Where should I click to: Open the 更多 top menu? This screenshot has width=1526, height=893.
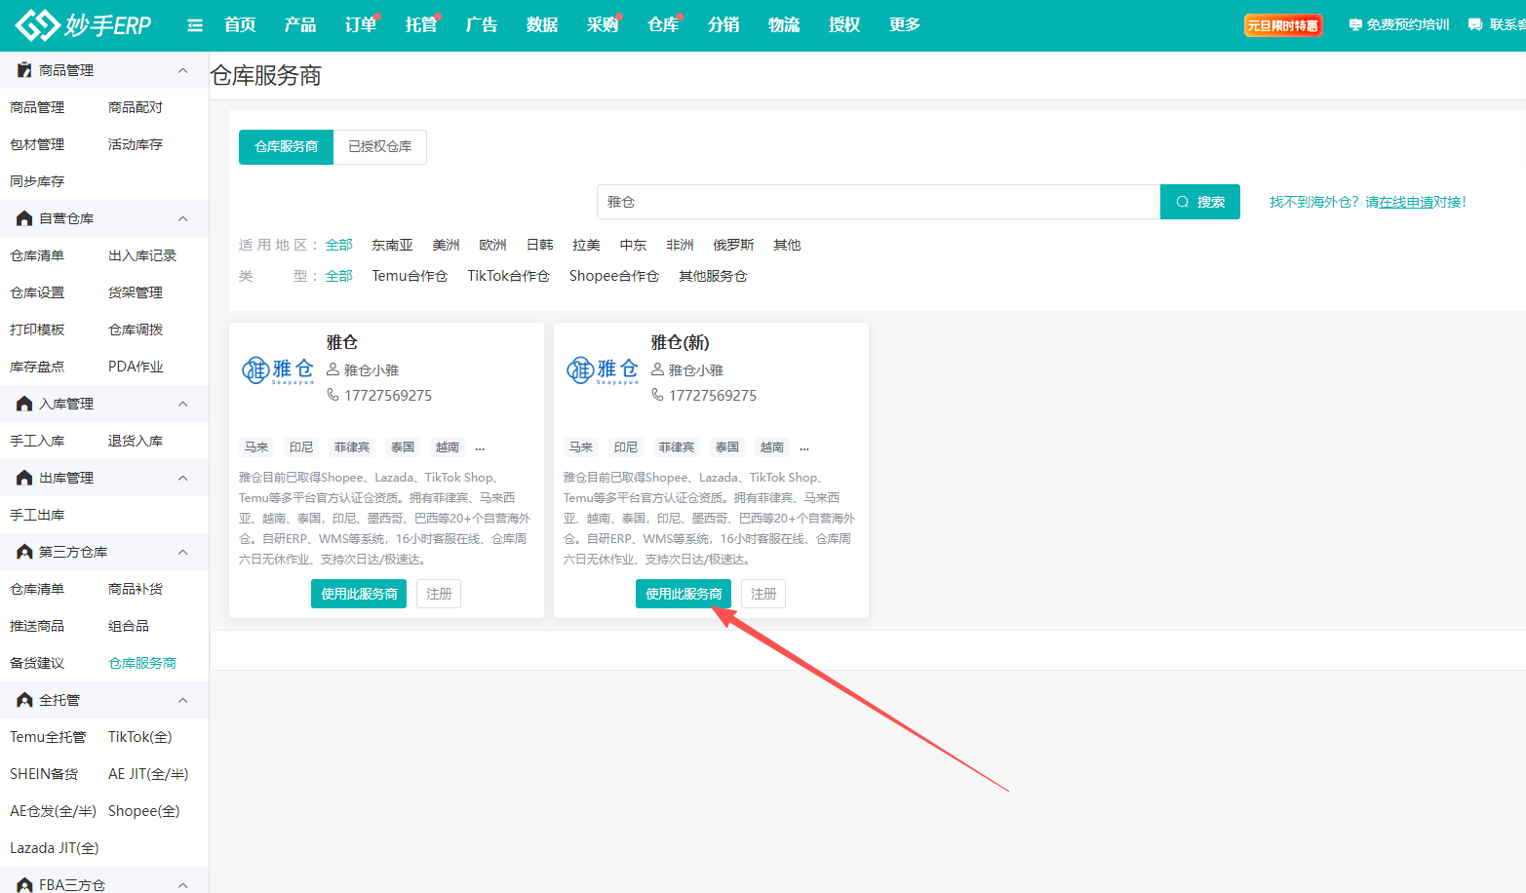click(x=905, y=24)
